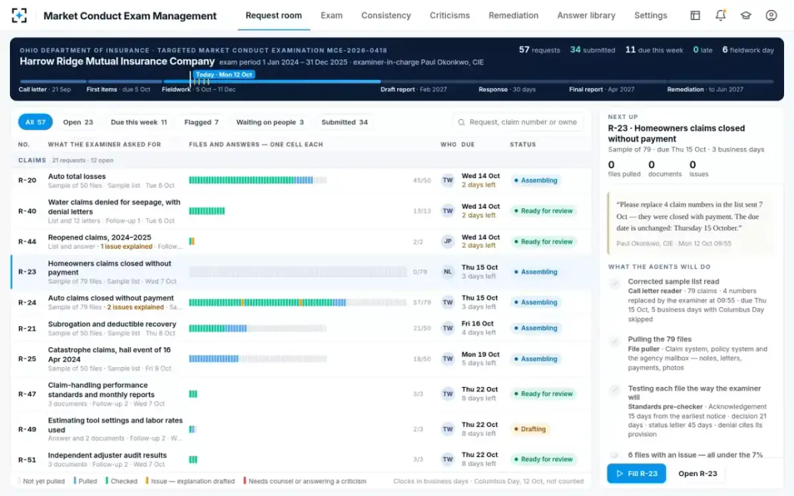
Task: Open the graduation cap training icon
Action: click(x=746, y=15)
